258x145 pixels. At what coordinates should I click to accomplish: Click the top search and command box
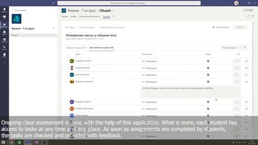(129, 3)
